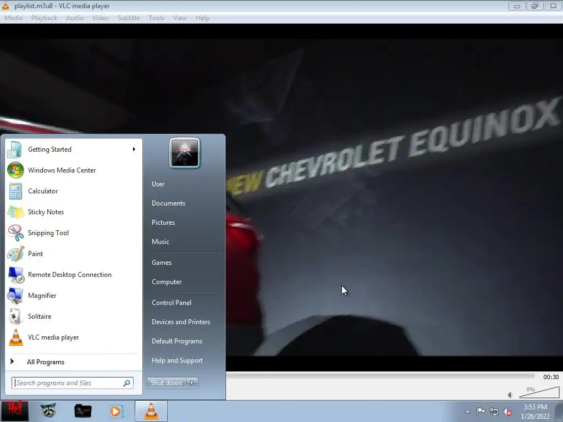Screen dimensions: 563x422
Task: Open Devices and Printers
Action: point(181,322)
